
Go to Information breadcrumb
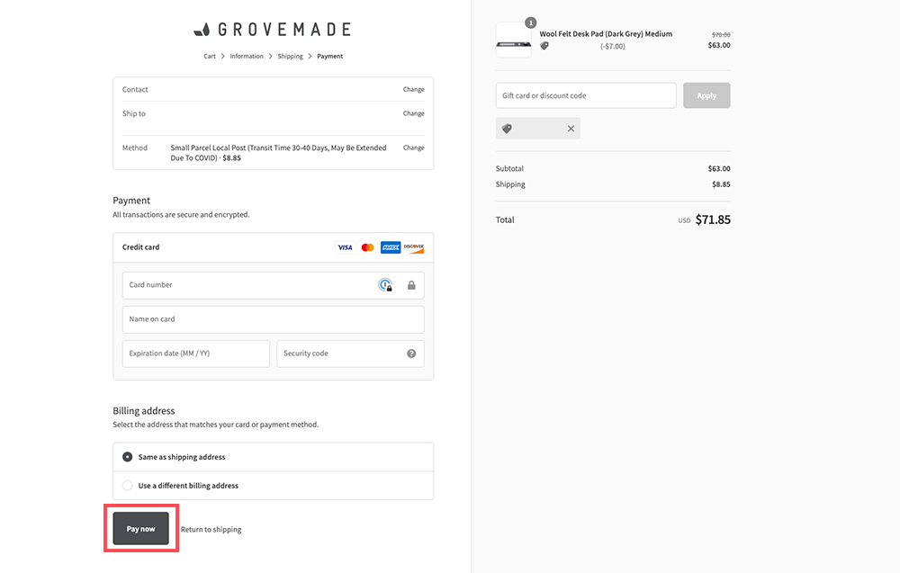247,56
